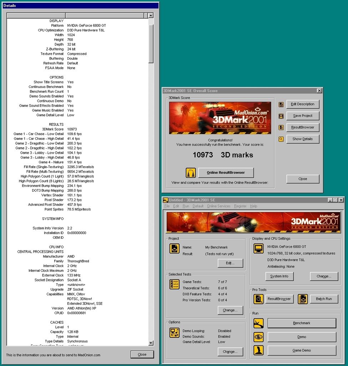Click the first column header in Details list

[x=36, y=16]
